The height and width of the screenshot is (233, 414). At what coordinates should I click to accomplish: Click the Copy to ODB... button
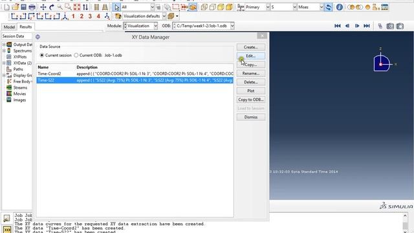pyautogui.click(x=251, y=99)
